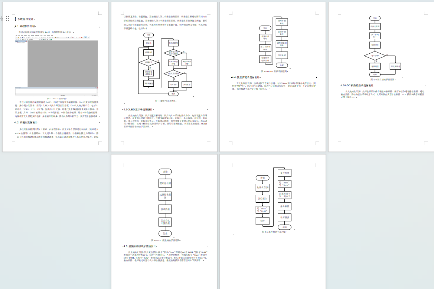Click paragraph mentioning '64位ROM' under heading 4.6
The image size is (434, 289).
pos(165,256)
